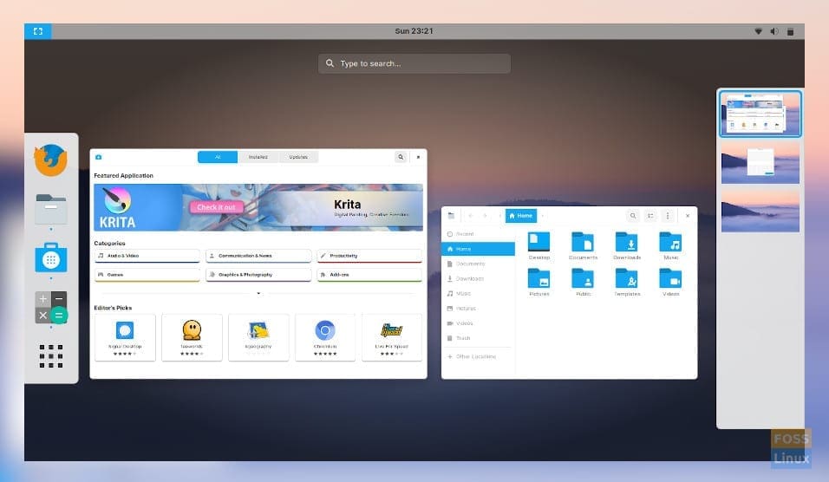The image size is (829, 482).
Task: Open the path bar dropdown arrow after Home
Action: point(543,216)
